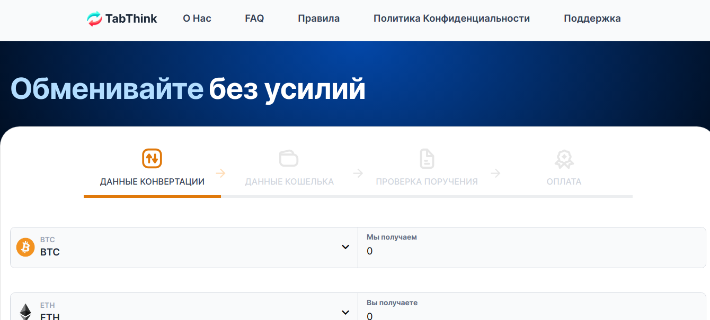Click the TabThink logo icon
The height and width of the screenshot is (320, 710).
94,19
